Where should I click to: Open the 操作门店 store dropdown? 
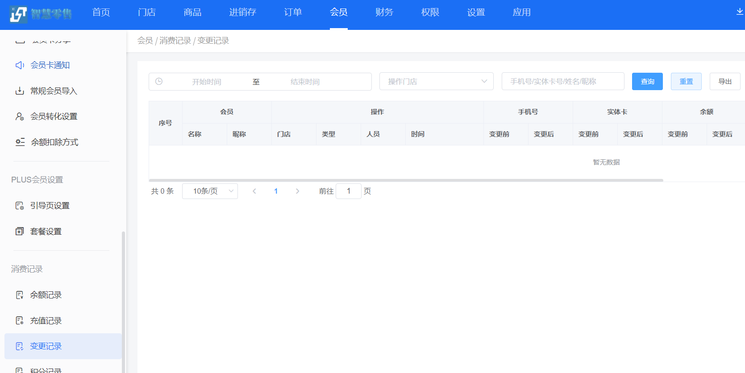(x=436, y=82)
